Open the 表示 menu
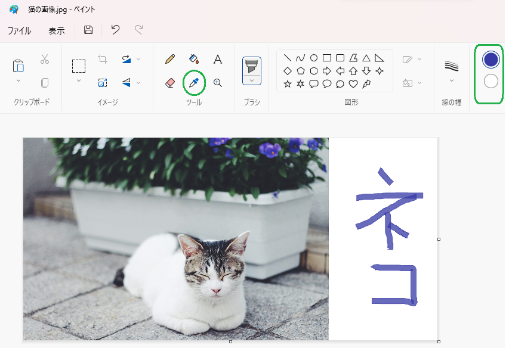The height and width of the screenshot is (348, 506). pyautogui.click(x=57, y=30)
